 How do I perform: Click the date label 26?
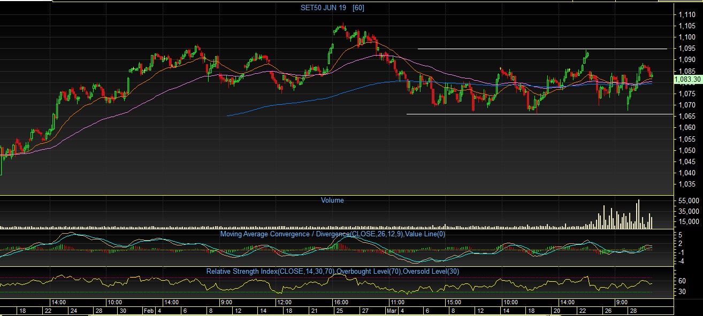click(x=608, y=311)
